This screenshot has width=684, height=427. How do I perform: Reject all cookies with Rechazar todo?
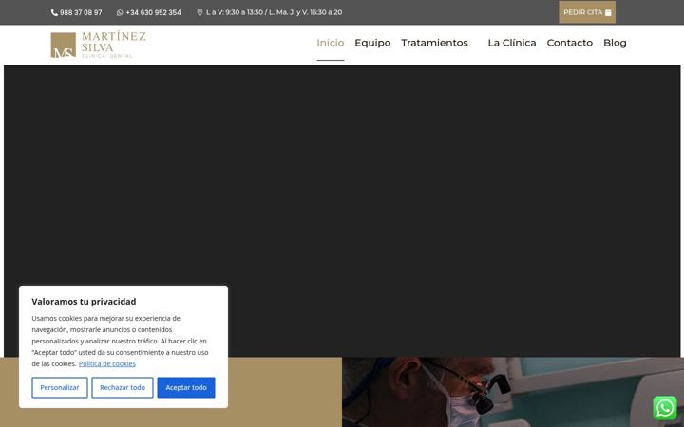pyautogui.click(x=123, y=387)
